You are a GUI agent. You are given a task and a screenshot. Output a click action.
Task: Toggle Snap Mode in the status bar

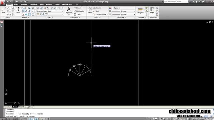[22, 119]
